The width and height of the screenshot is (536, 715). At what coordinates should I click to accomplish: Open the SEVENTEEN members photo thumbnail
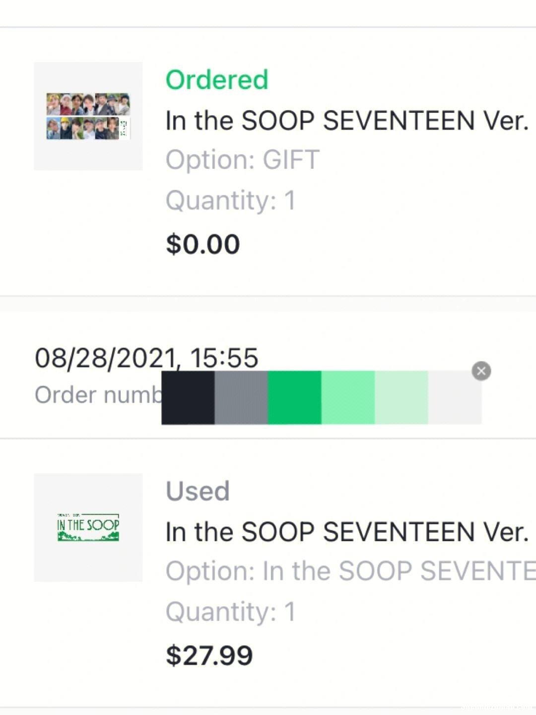coord(88,116)
